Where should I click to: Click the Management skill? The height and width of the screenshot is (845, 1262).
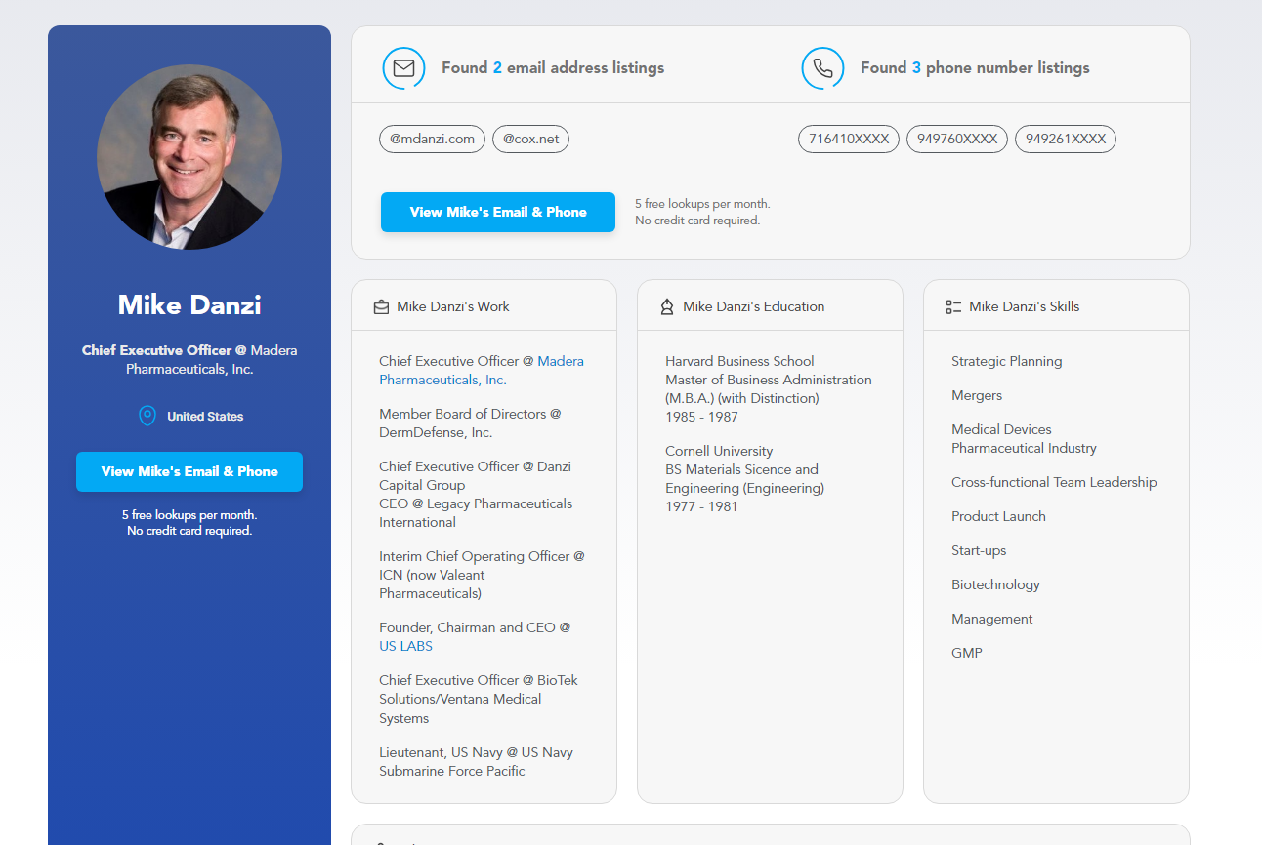tap(991, 619)
